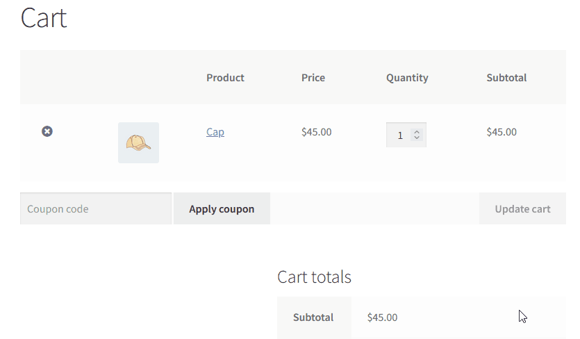Click the Product column header
Viewport: 580px width, 339px height.
pyautogui.click(x=225, y=78)
